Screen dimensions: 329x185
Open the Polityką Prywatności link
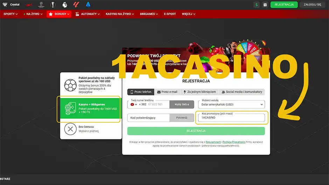tap(234, 142)
